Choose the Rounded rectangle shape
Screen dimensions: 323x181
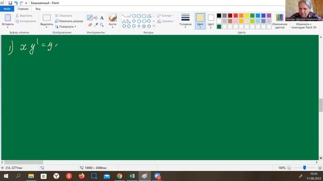tap(144, 16)
